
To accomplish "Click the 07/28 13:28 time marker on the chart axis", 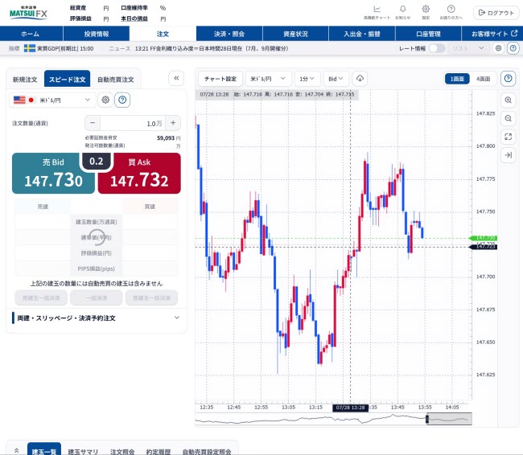I will 350,408.
